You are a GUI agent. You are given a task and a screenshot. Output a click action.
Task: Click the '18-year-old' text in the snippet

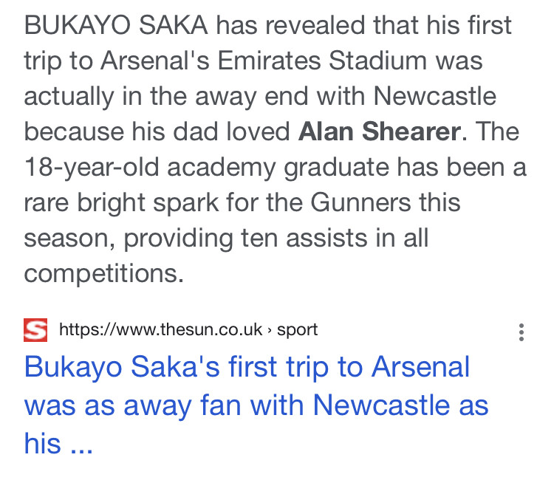tap(92, 167)
